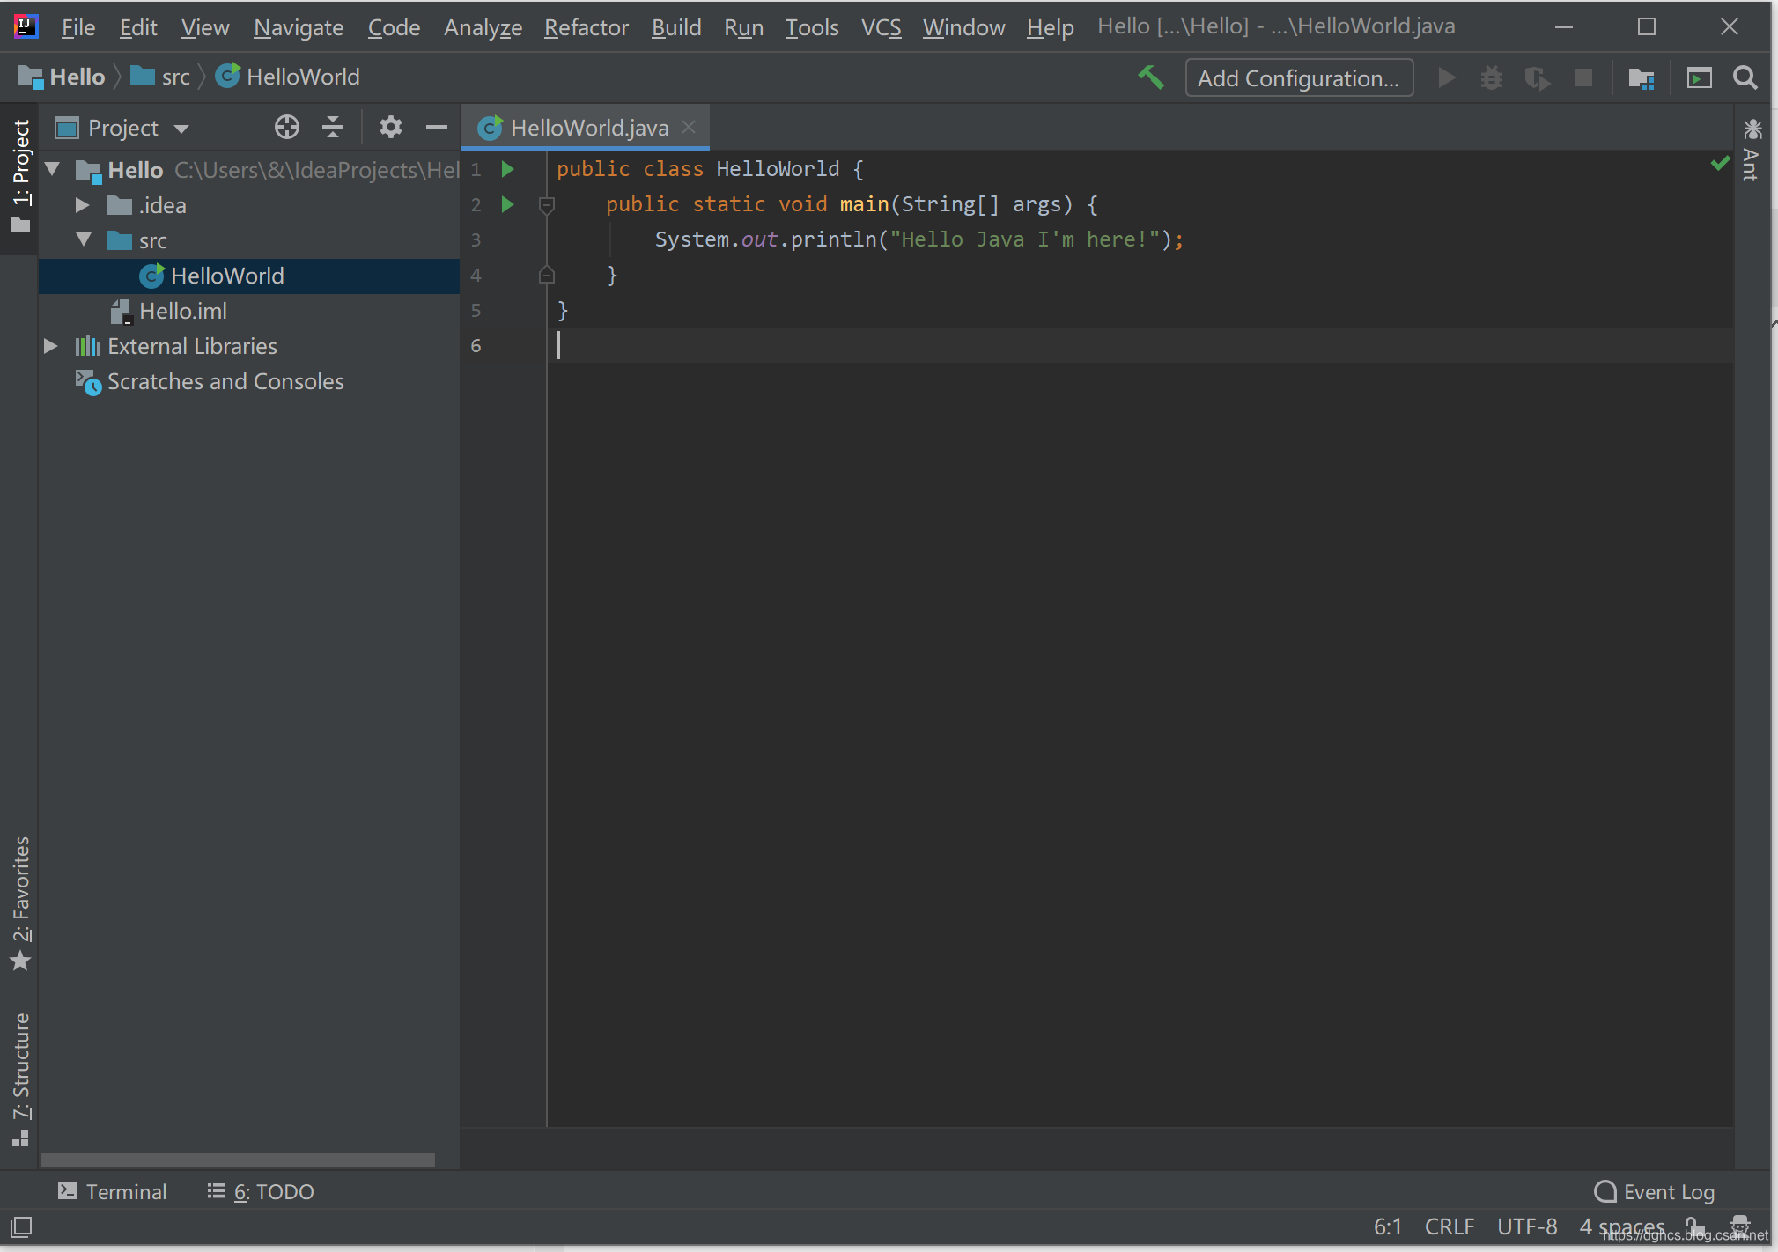Viewport: 1778px width, 1252px height.
Task: Collapse the src folder in project tree
Action: pyautogui.click(x=85, y=239)
